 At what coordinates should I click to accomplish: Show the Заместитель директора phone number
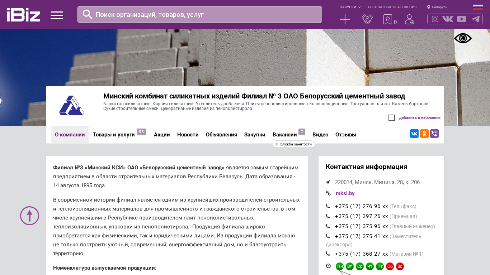(362, 236)
